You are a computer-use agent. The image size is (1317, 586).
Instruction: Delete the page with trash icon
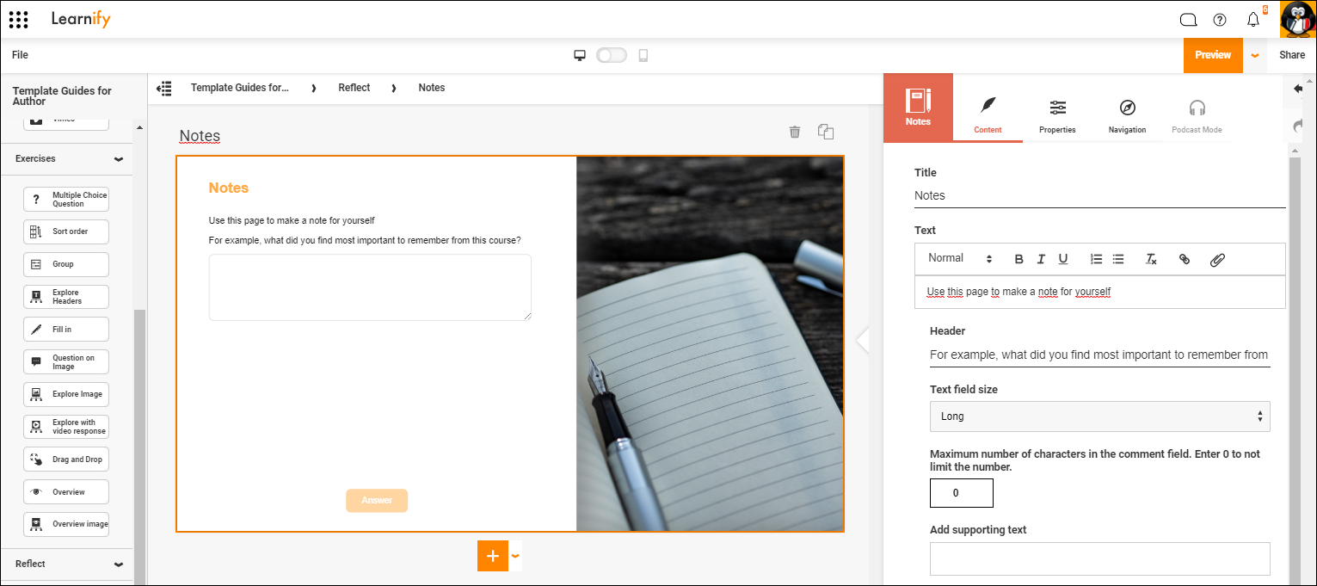coord(795,132)
